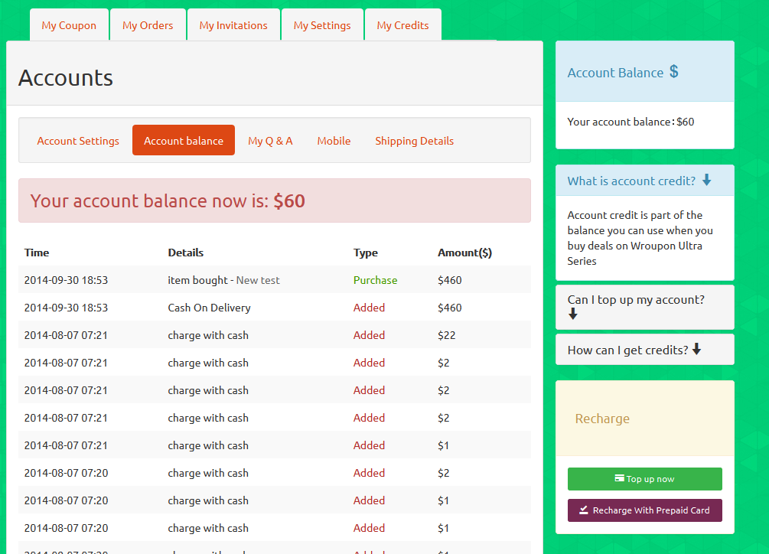
Task: Open the Mobile tab
Action: pos(334,141)
